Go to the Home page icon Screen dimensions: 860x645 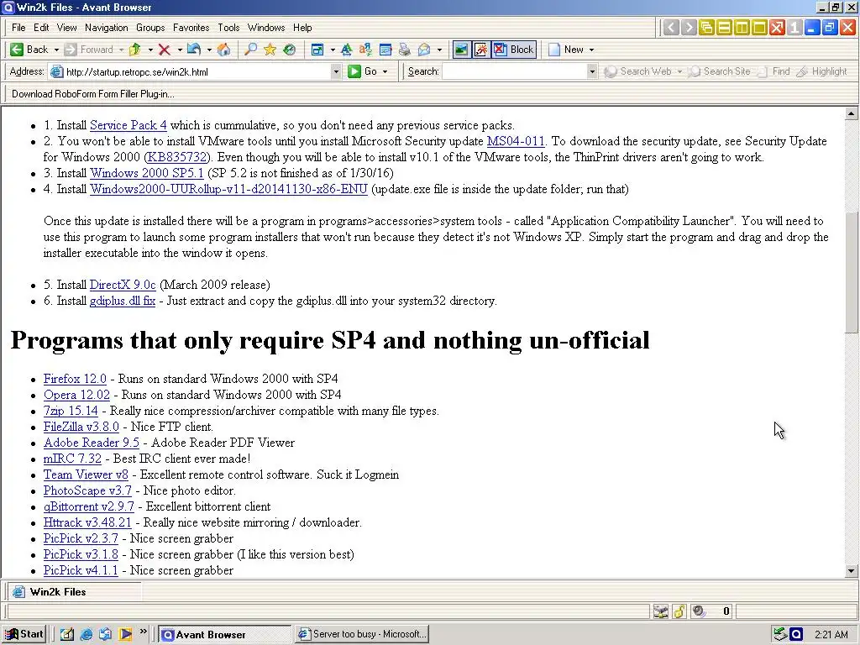point(223,50)
